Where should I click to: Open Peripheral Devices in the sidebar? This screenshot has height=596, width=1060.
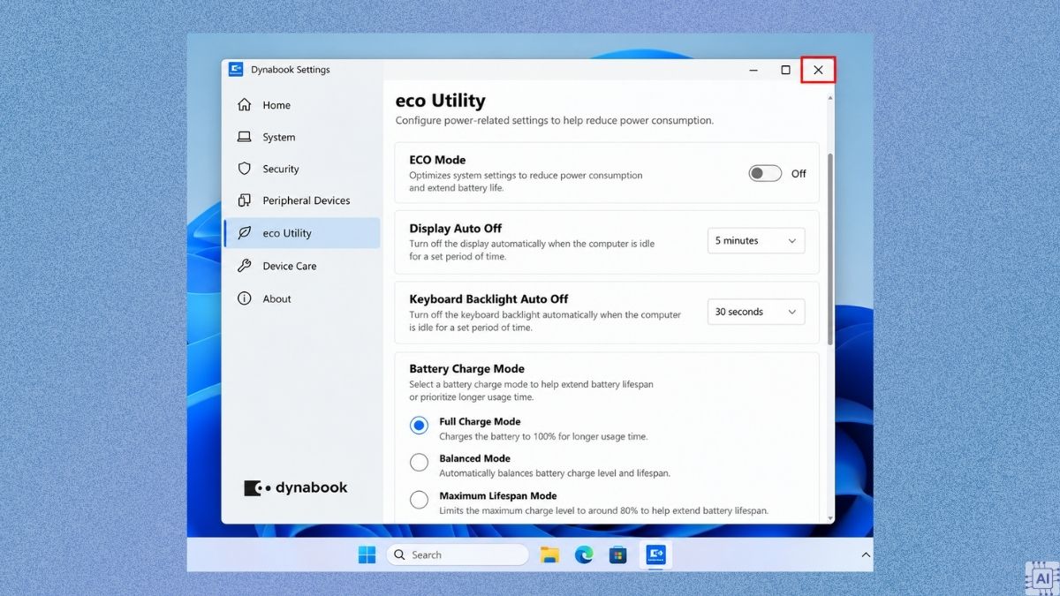[x=302, y=200]
